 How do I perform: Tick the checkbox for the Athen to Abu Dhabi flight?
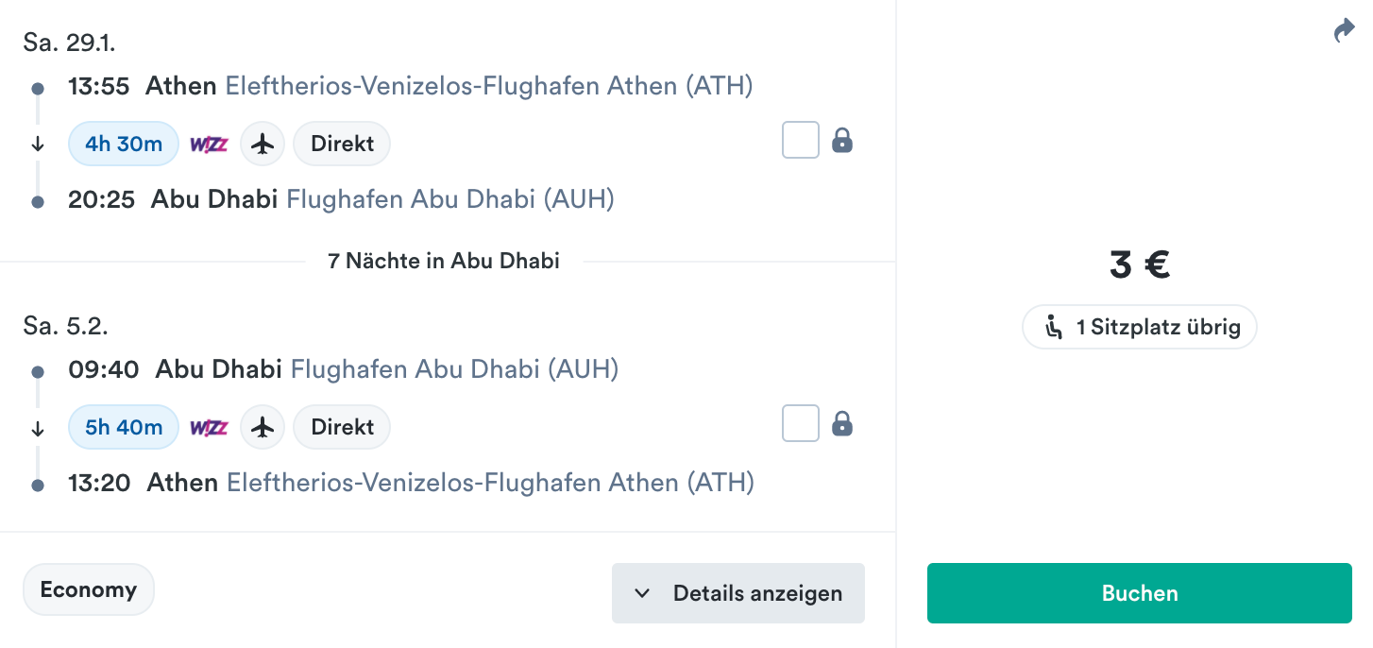point(801,141)
